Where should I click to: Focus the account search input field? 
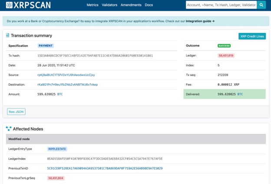point(221,5)
